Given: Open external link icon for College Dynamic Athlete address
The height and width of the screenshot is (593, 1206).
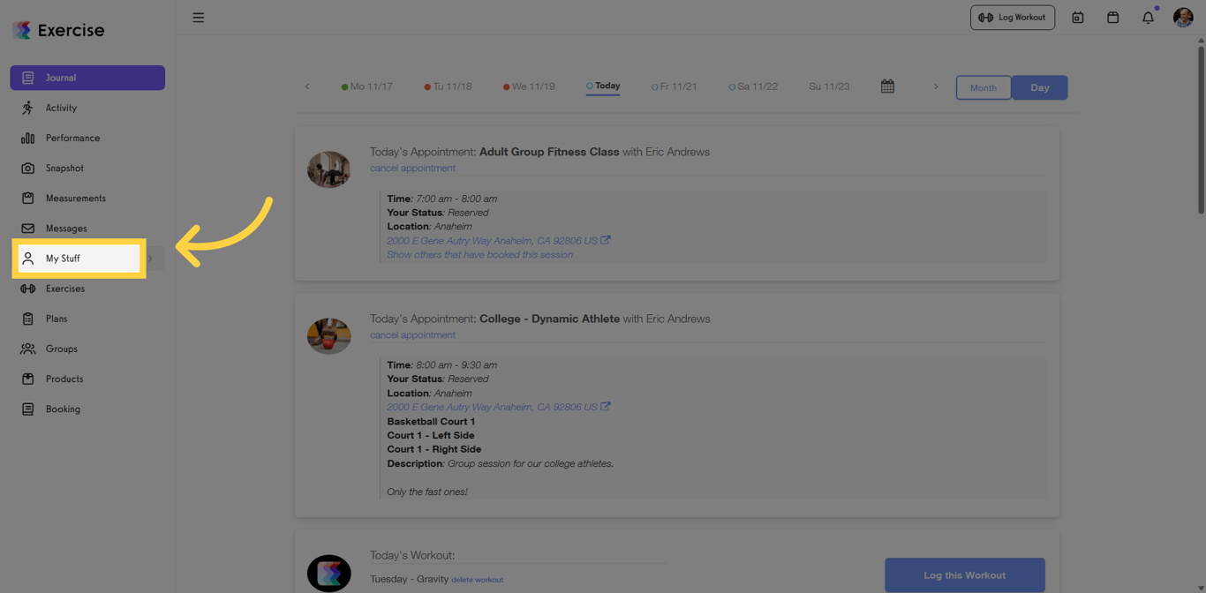Looking at the screenshot, I should 606,407.
